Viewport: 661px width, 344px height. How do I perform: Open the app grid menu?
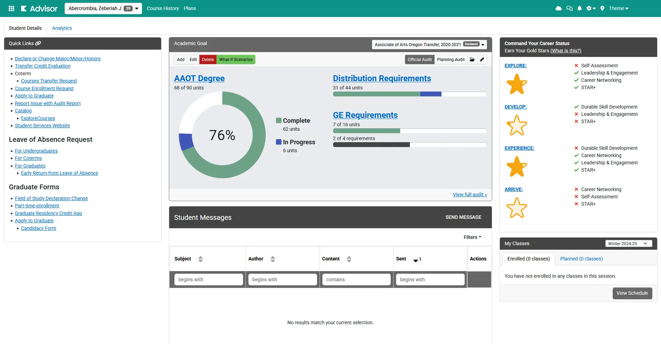pyautogui.click(x=11, y=8)
